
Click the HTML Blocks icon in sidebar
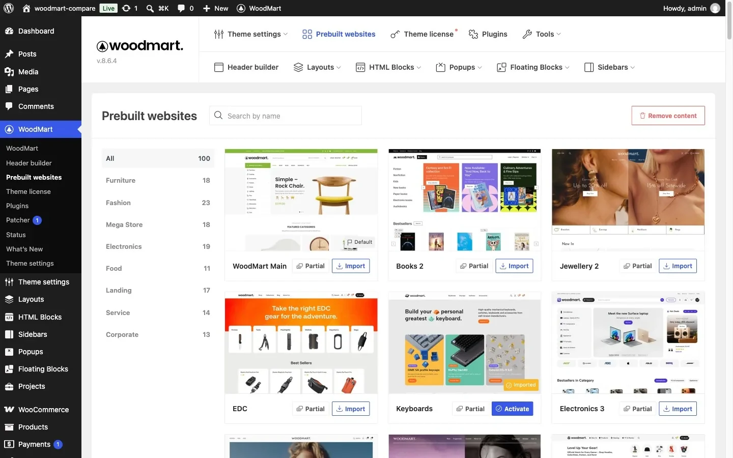(x=9, y=317)
